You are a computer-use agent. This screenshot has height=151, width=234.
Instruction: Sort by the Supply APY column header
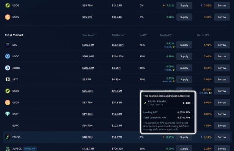click(x=167, y=35)
